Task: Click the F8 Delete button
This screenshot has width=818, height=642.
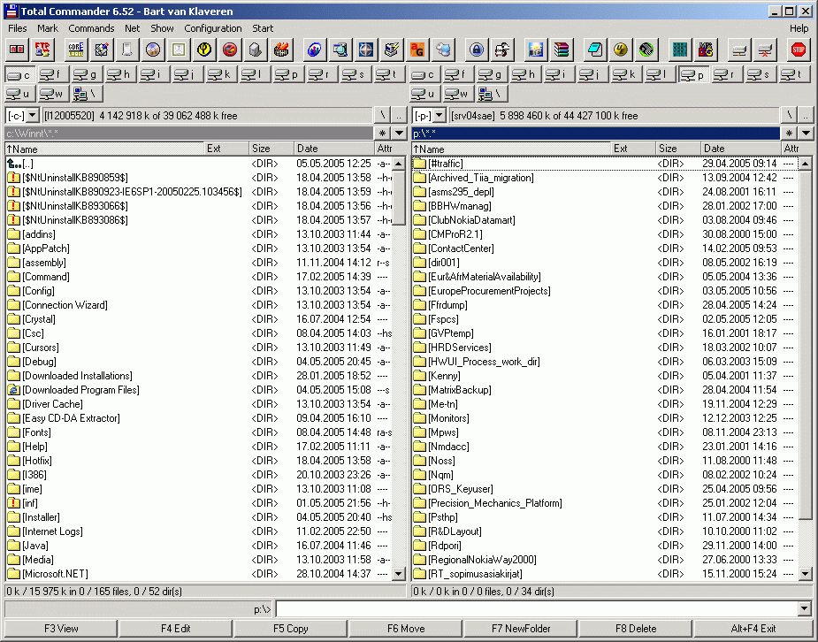Action: 636,629
